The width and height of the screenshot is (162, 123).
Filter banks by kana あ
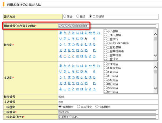tap(61, 33)
